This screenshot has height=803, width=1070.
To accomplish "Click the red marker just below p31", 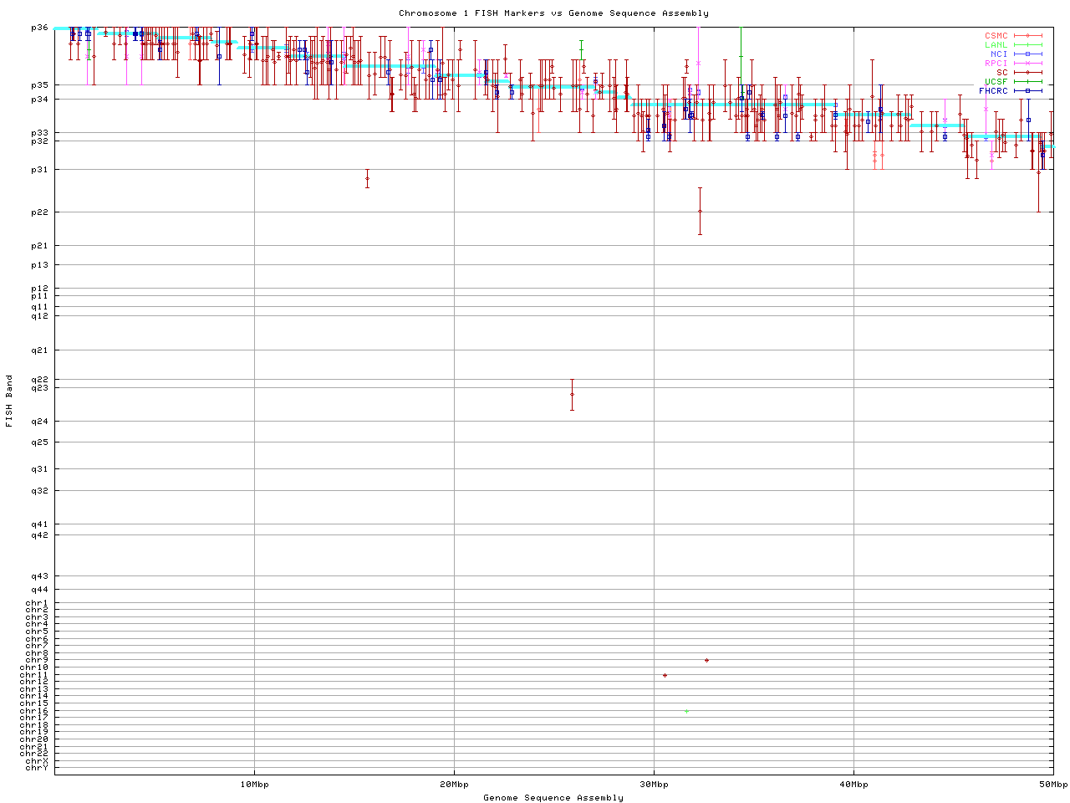I will [367, 178].
